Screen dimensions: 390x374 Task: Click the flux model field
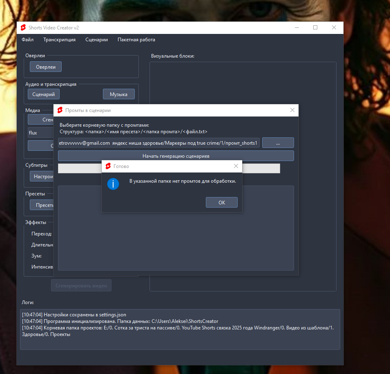tap(41, 133)
